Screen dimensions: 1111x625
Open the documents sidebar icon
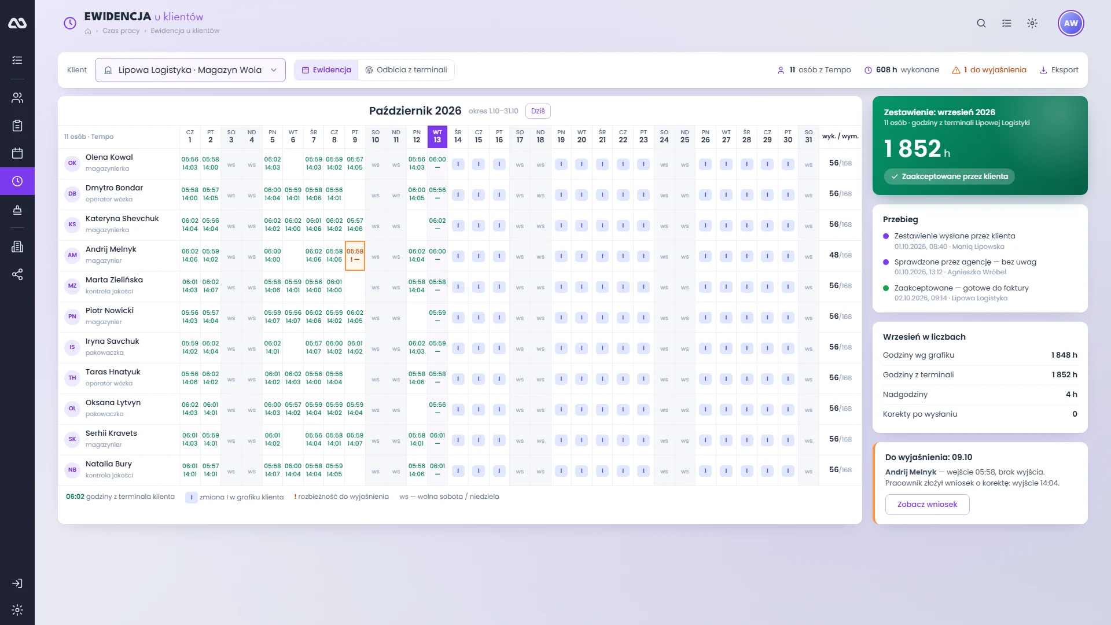17,247
